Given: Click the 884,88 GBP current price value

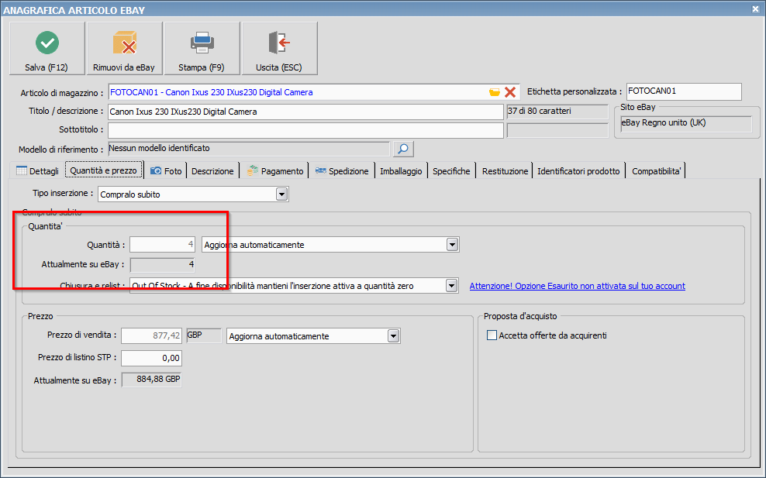Looking at the screenshot, I should 151,380.
